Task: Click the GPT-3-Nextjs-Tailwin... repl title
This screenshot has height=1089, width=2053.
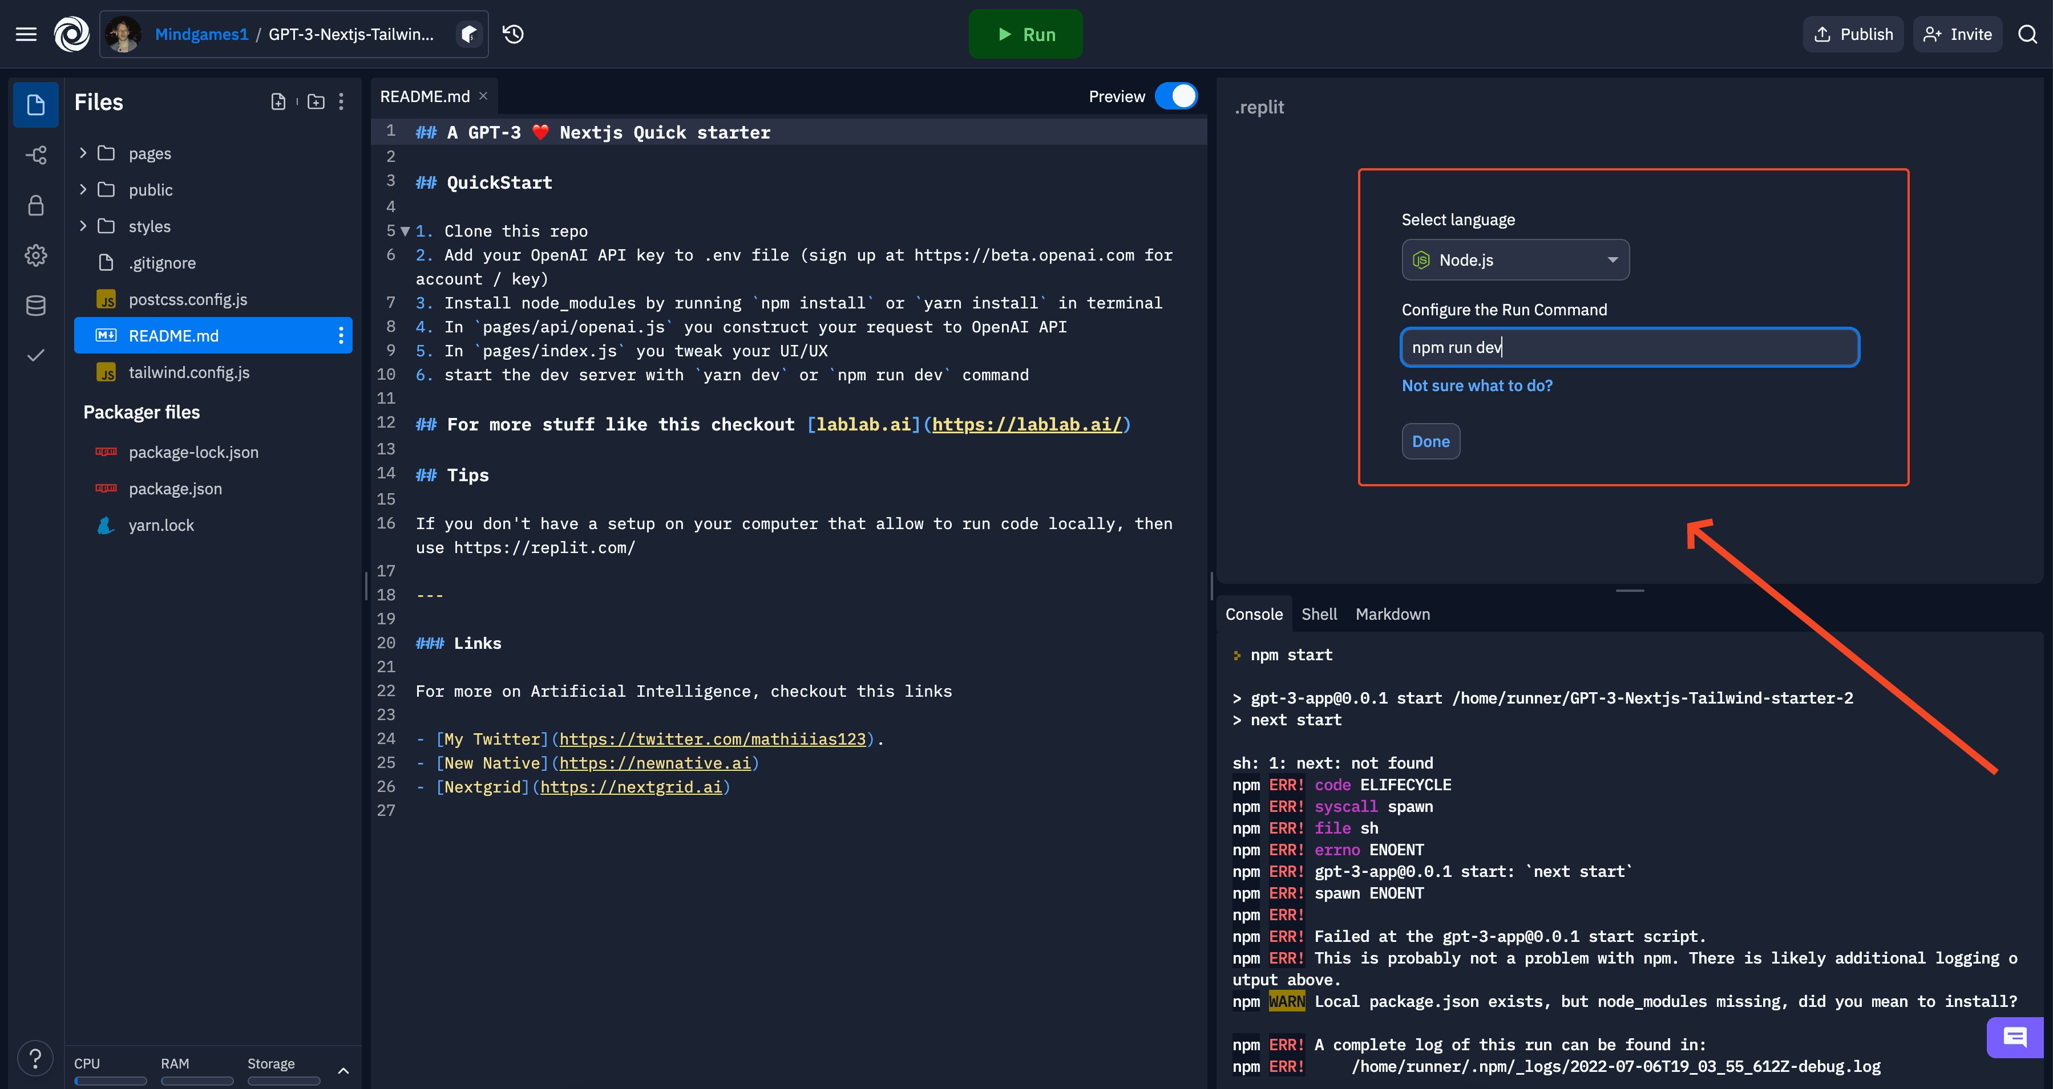Action: (351, 34)
